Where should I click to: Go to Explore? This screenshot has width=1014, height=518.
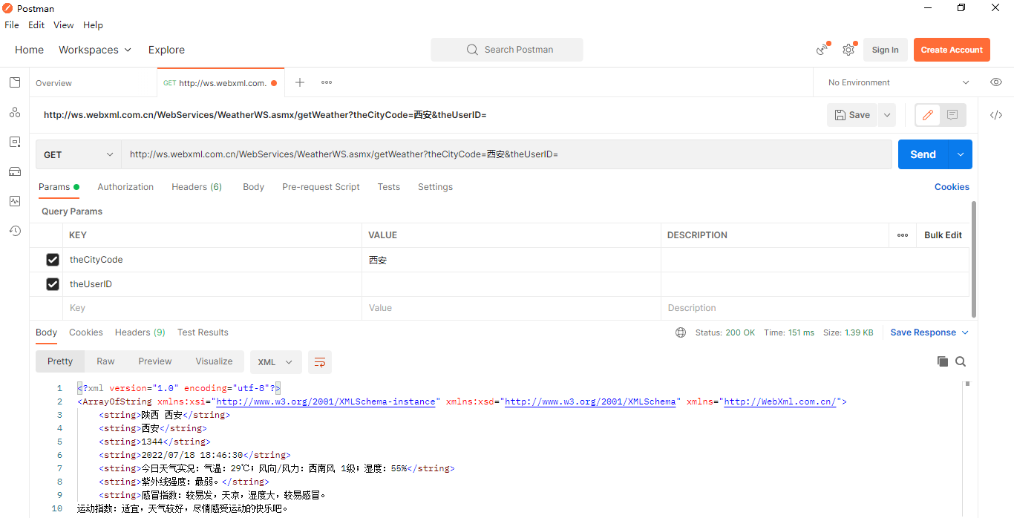[x=166, y=50]
